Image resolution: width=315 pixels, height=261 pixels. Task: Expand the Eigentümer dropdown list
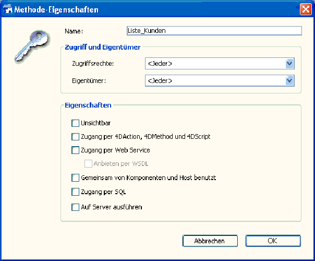click(290, 80)
